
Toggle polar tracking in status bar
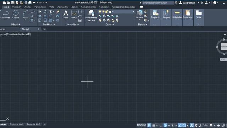click(x=165, y=125)
